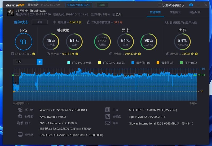The width and height of the screenshot is (212, 146).
Task: Toggle the 平均值:92 green legend swatch
Action: point(182,63)
